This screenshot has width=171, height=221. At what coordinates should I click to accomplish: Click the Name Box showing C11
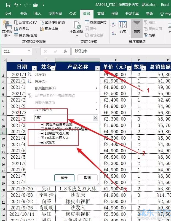coord(15,51)
